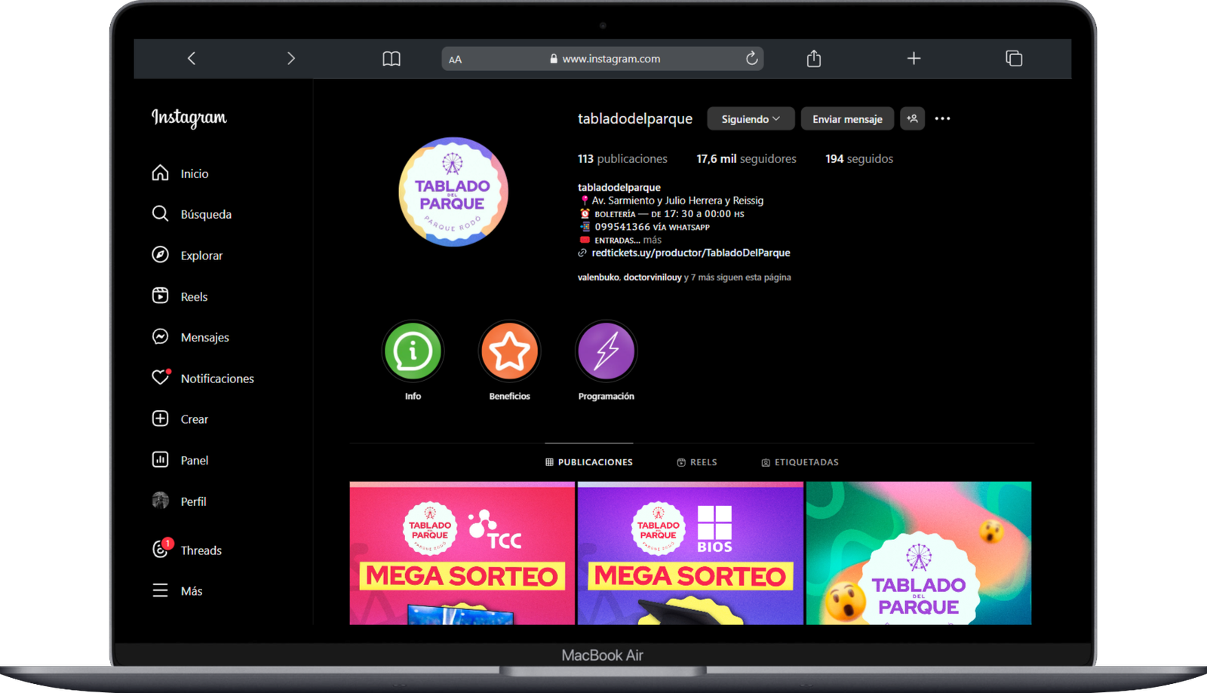Click the Safari share icon
Viewport: 1207px width, 693px height.
point(813,59)
